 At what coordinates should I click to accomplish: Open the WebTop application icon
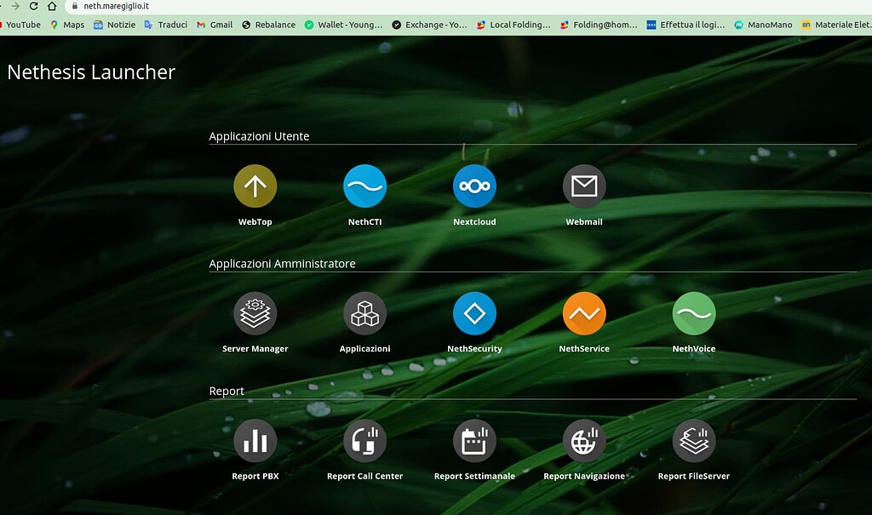point(255,186)
